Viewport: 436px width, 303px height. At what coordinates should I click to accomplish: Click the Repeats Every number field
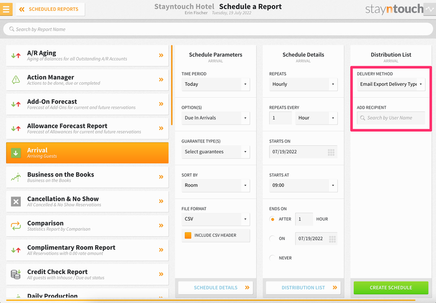coord(280,118)
